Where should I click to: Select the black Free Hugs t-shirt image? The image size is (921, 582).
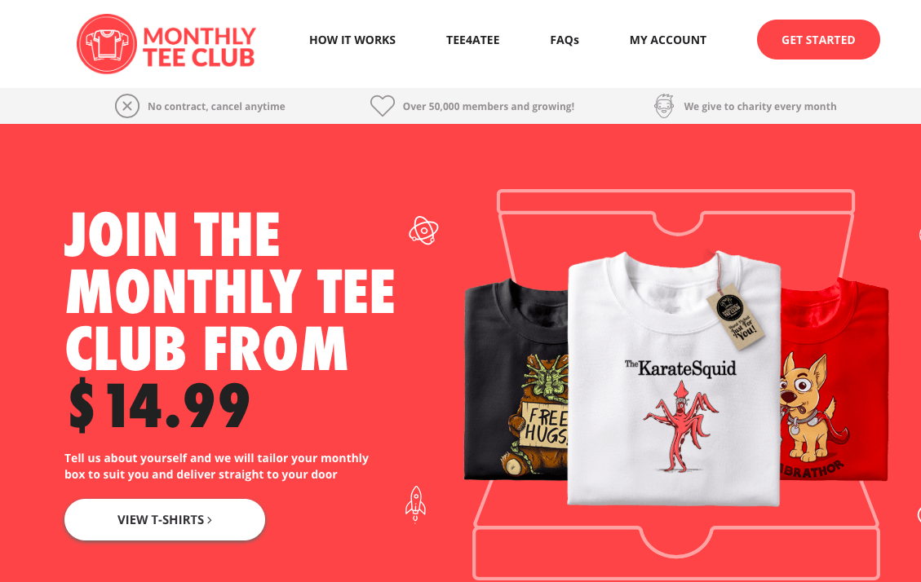coord(516,379)
